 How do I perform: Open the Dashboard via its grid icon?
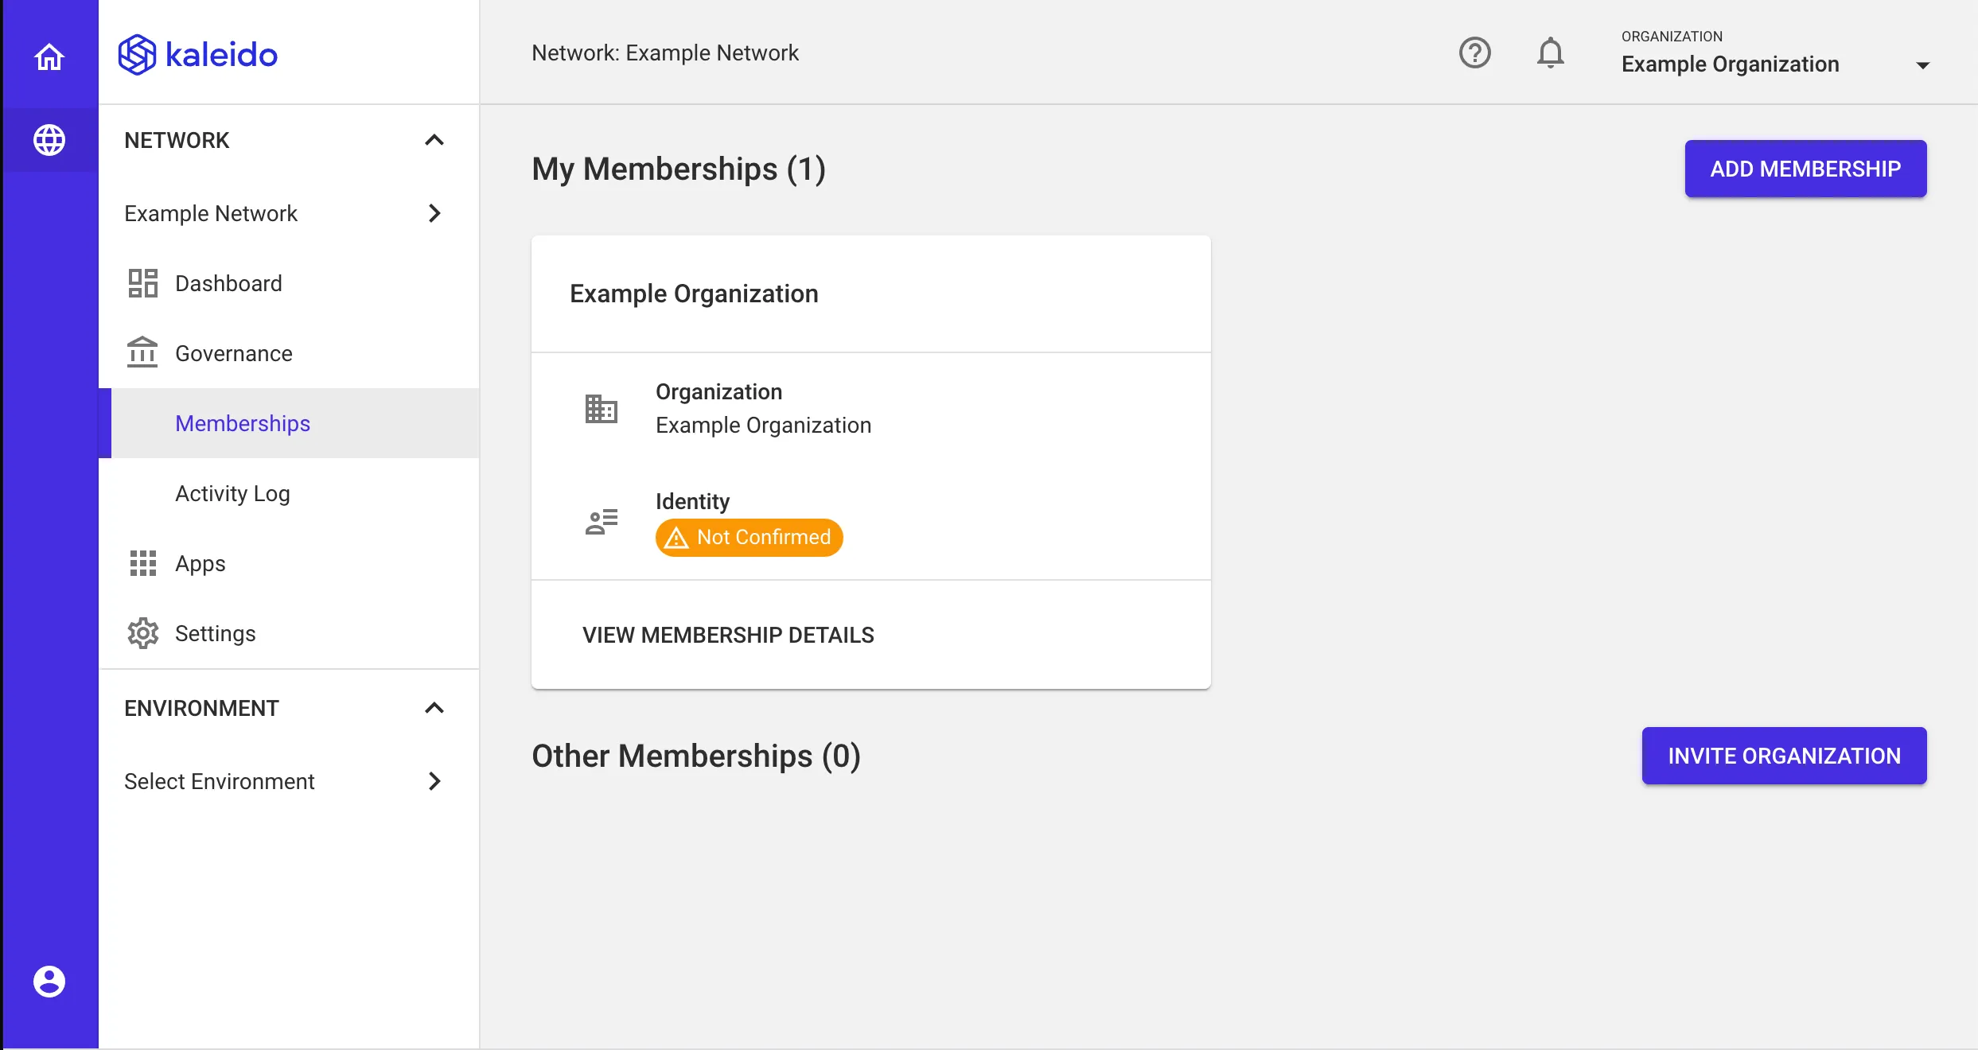coord(142,282)
